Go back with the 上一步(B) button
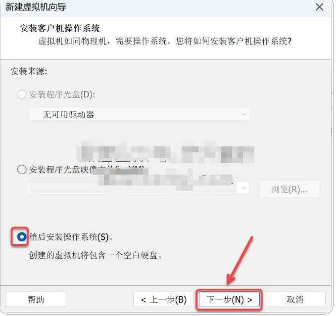The width and height of the screenshot is (336, 316). coord(163,299)
